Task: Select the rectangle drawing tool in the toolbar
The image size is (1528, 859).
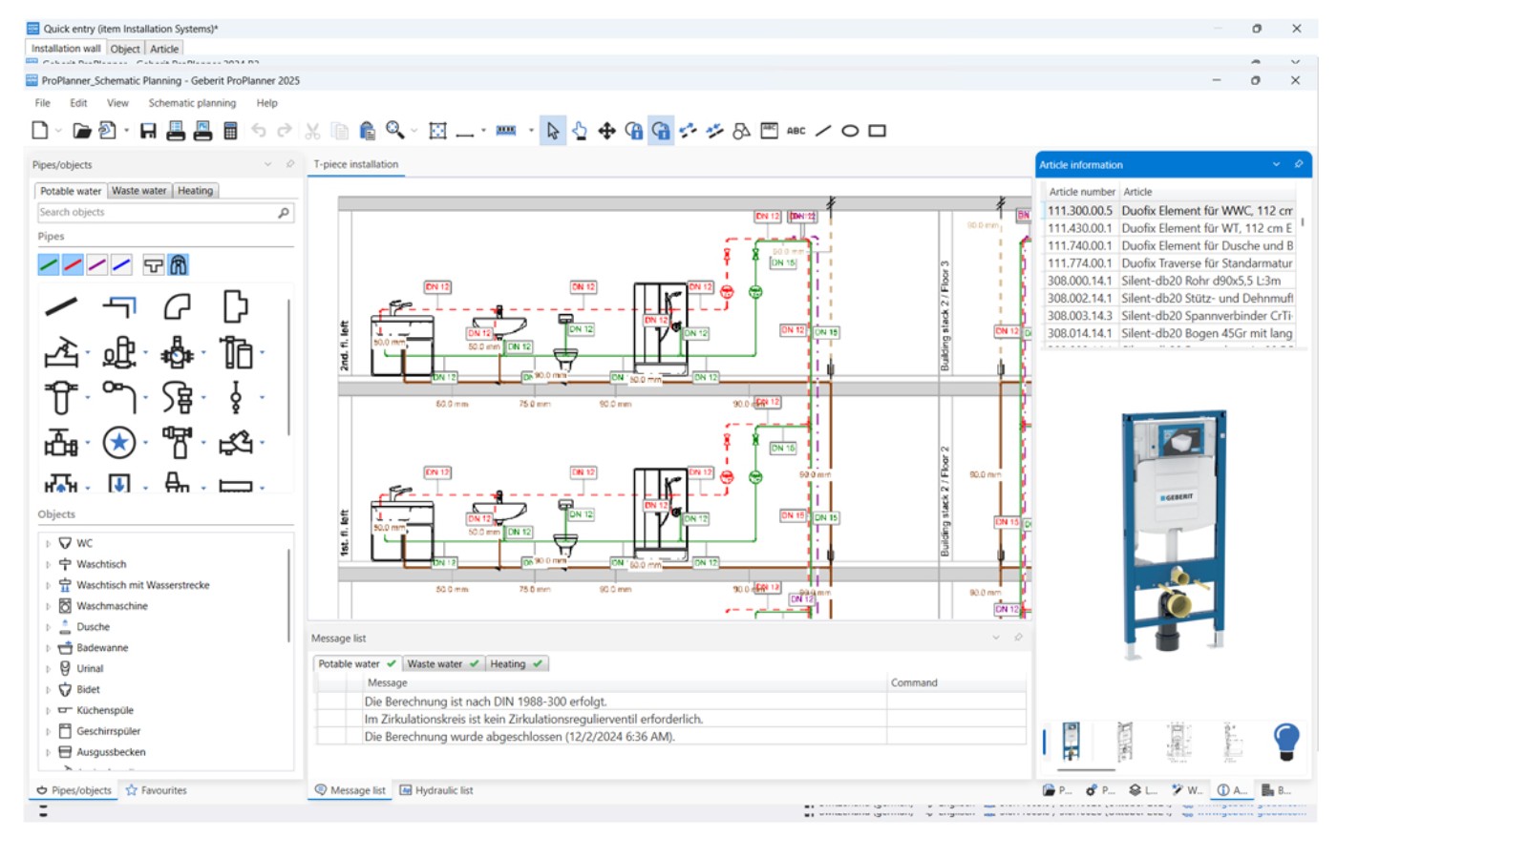Action: point(877,131)
